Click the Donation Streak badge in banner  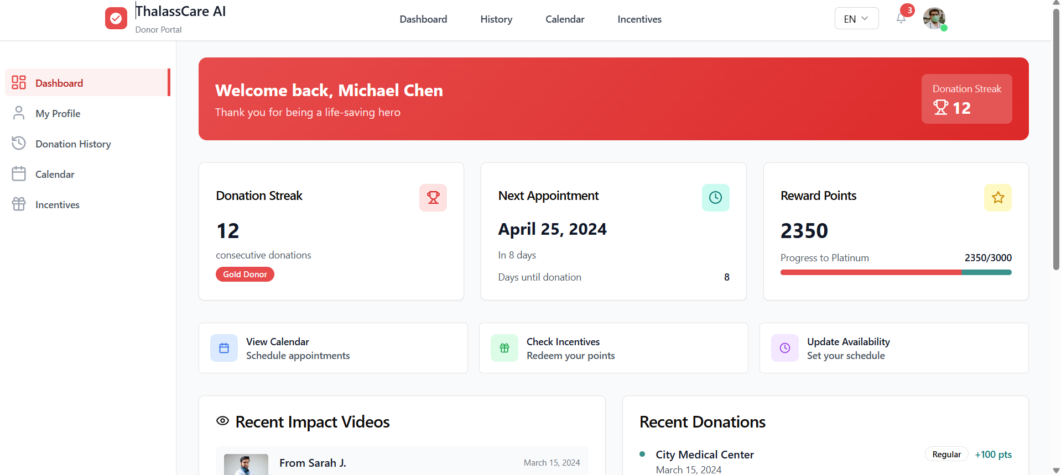(x=966, y=98)
